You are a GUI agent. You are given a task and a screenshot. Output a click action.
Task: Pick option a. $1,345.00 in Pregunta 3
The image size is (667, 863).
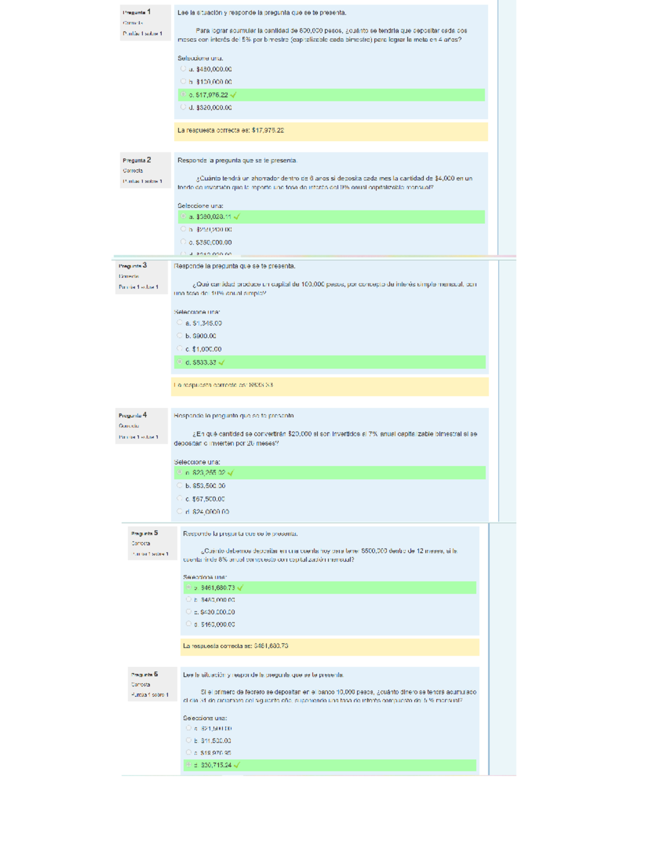180,322
